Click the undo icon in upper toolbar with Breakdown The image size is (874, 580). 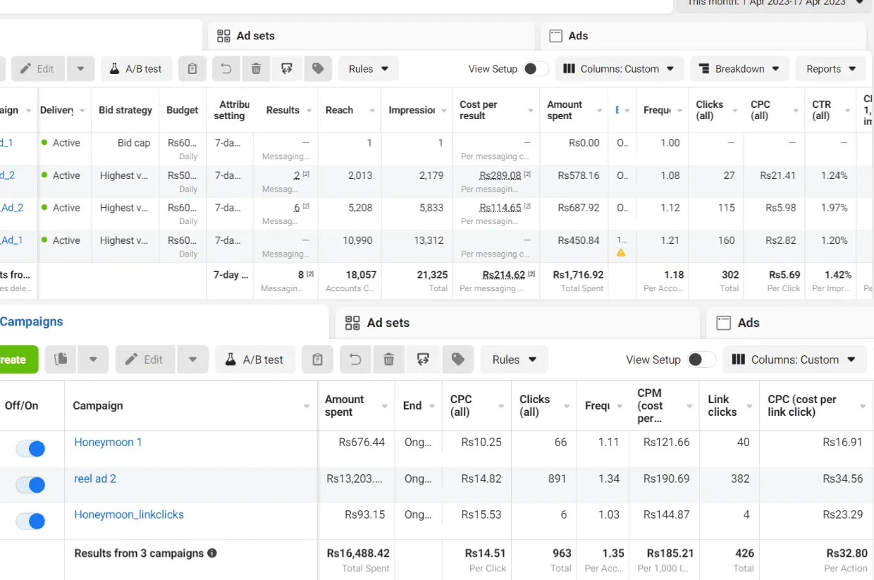(226, 69)
